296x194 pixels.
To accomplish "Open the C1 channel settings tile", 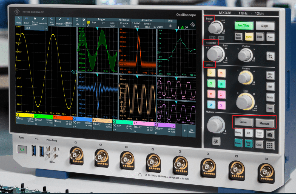I will (25, 119).
